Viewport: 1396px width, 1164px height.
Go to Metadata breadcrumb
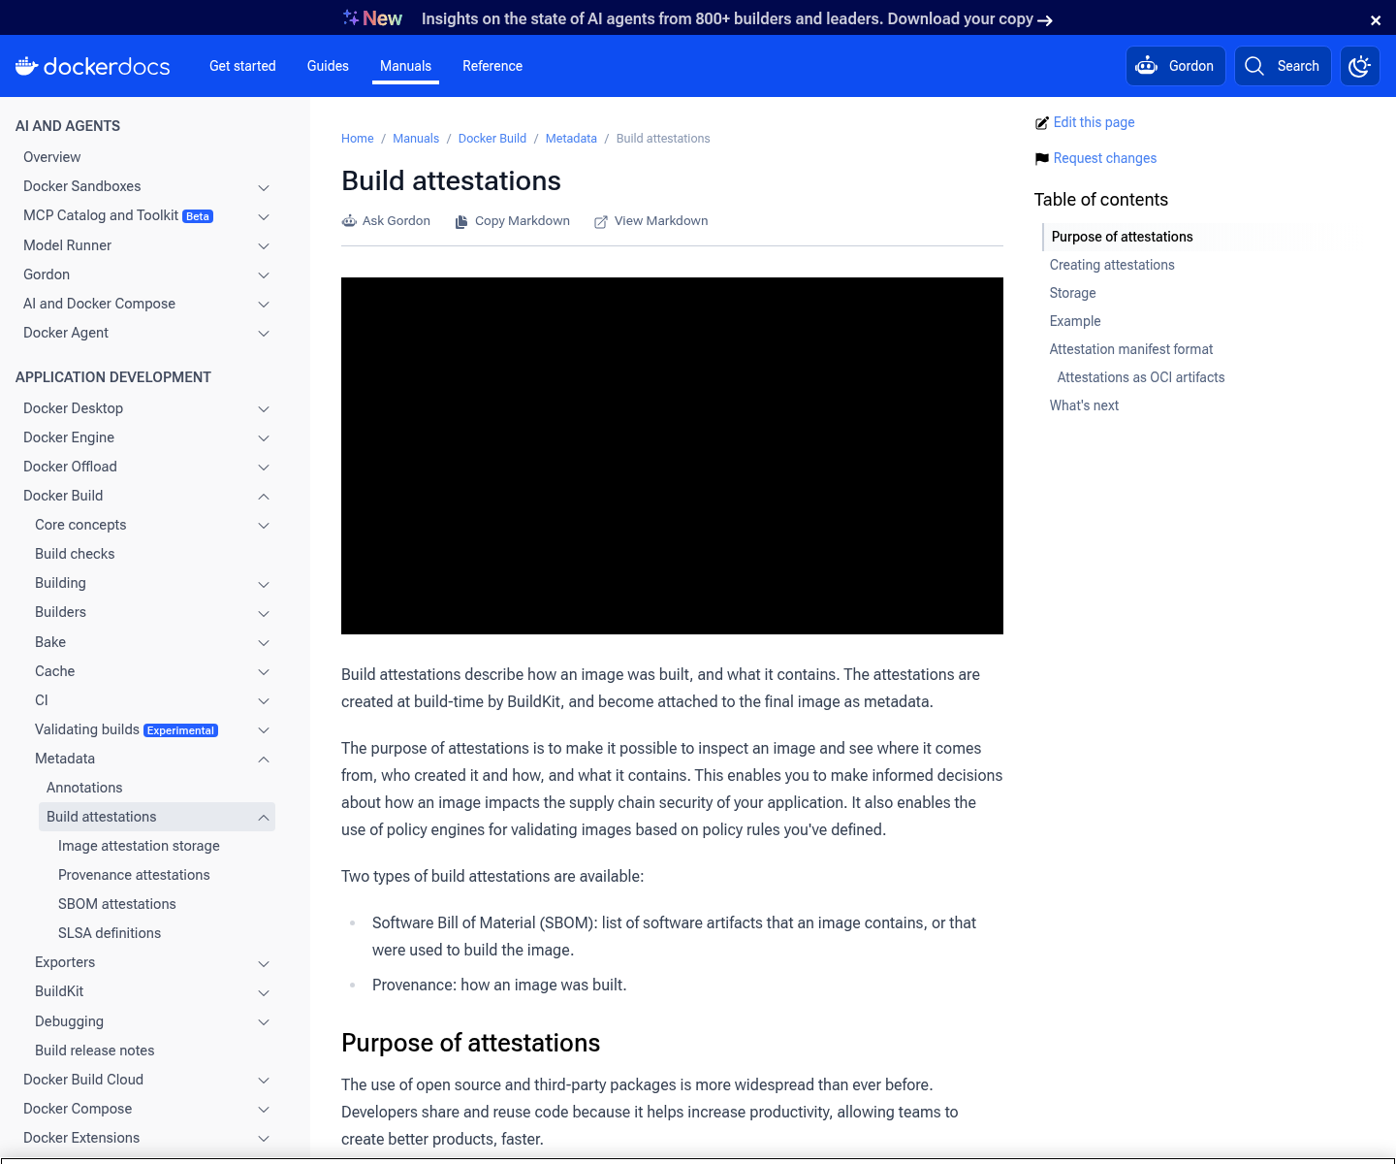click(571, 139)
